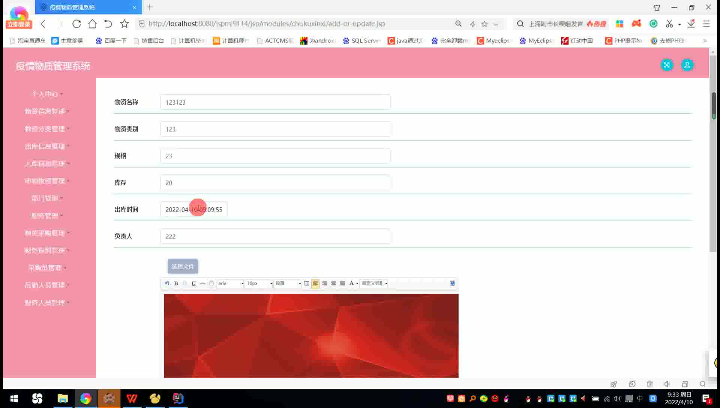Click trash icon in browser status bar
This screenshot has height=408, width=720.
(x=650, y=384)
